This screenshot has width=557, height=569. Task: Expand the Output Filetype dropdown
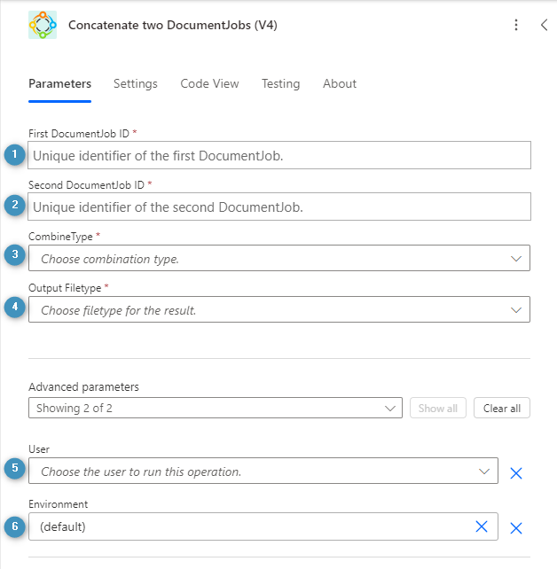click(278, 310)
